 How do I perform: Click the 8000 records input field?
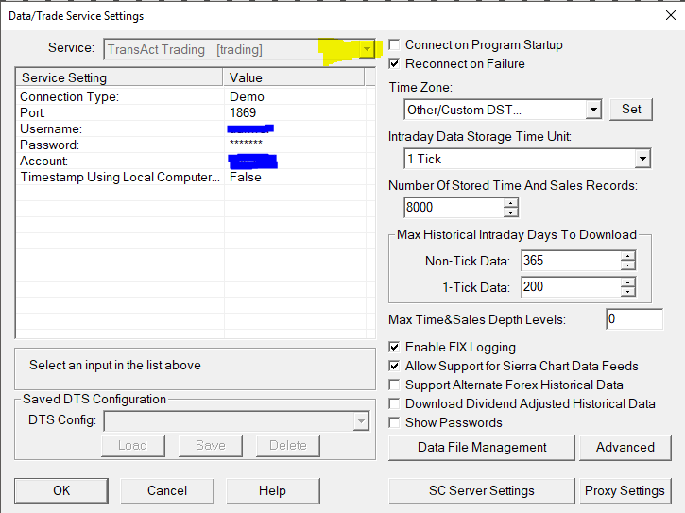[454, 208]
